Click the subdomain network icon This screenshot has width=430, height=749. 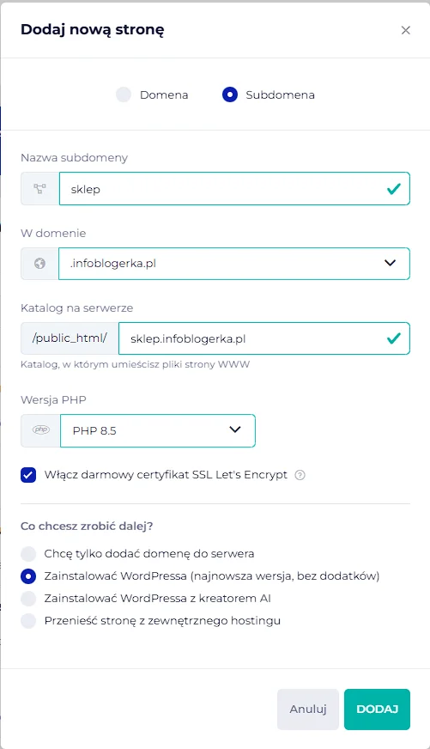click(39, 189)
